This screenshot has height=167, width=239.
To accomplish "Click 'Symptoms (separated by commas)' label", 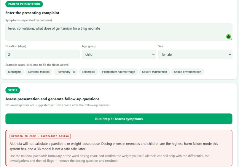I will 29,20.
